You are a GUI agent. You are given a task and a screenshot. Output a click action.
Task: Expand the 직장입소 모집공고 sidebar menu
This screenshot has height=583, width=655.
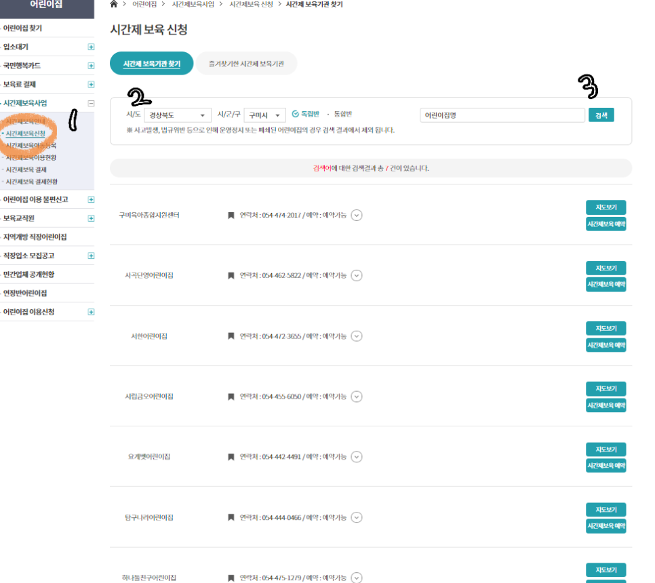(91, 256)
